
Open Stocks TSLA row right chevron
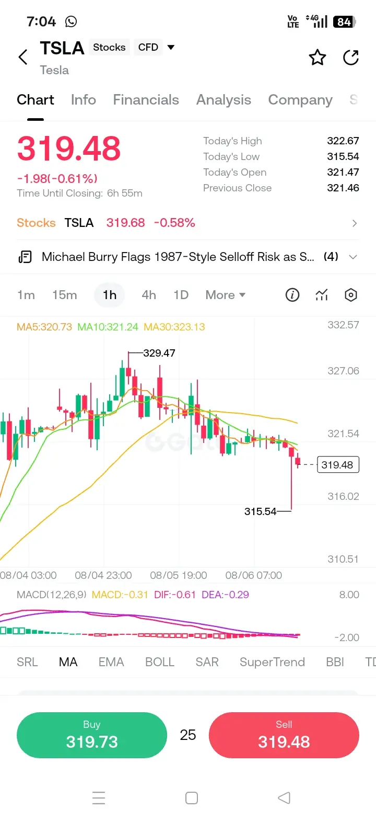pyautogui.click(x=355, y=223)
